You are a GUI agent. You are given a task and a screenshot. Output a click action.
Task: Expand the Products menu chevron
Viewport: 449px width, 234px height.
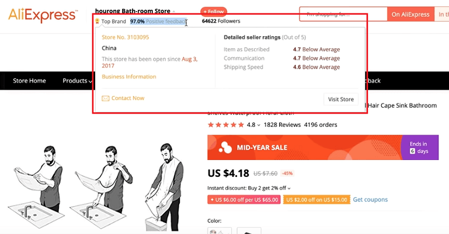point(91,81)
